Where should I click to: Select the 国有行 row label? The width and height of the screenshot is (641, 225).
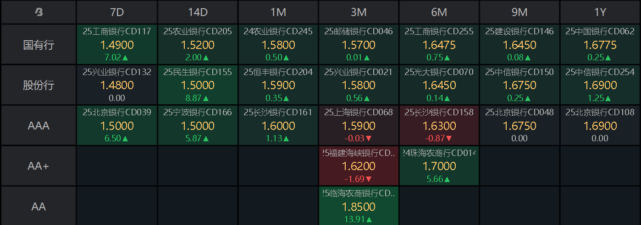[39, 45]
